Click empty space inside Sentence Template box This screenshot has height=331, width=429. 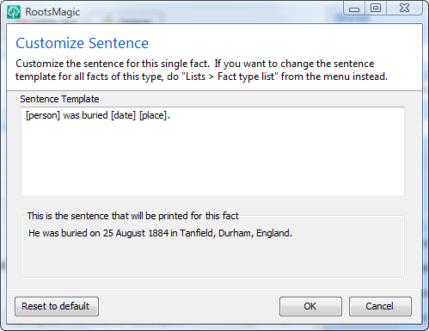click(212, 161)
